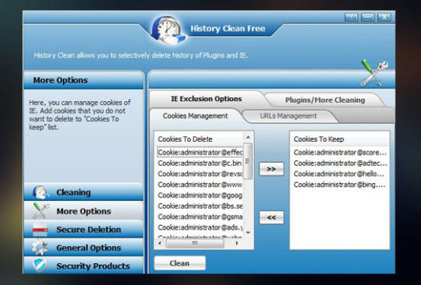Screen dimensions: 421x285
Task: Open the Security Products section
Action: click(x=83, y=266)
